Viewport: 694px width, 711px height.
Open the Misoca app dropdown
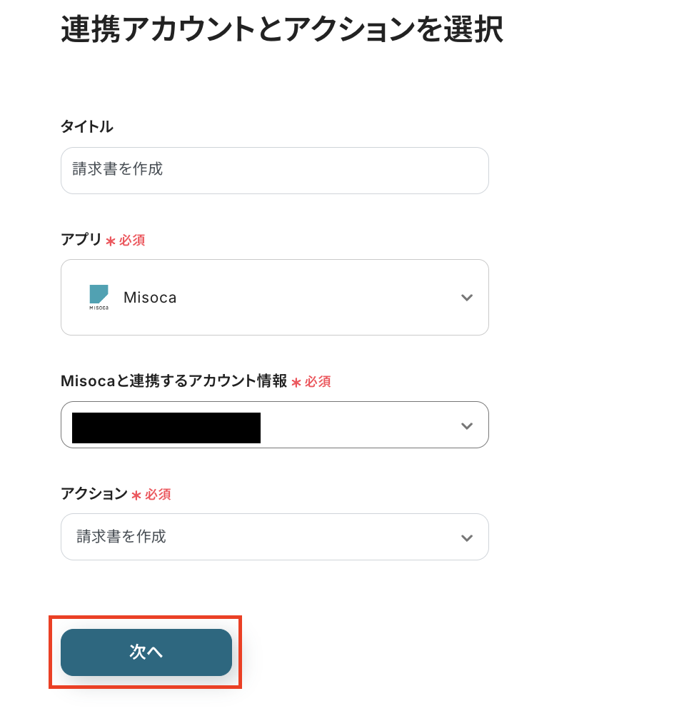pyautogui.click(x=275, y=298)
